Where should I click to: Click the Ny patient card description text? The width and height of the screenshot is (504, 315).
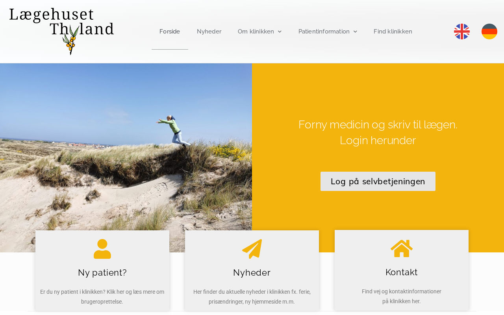coord(102,297)
